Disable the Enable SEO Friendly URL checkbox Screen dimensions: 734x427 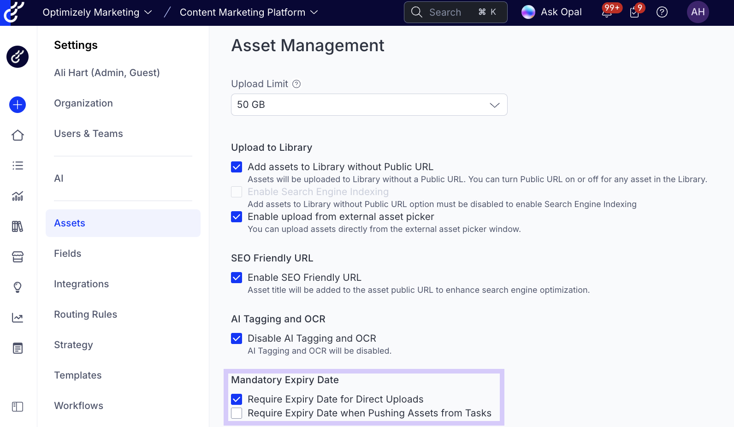pos(237,278)
